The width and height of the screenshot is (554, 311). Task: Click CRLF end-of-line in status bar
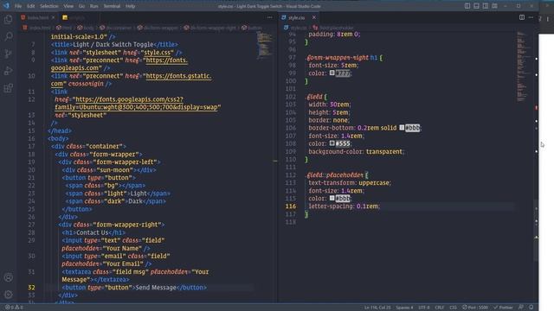(439, 308)
